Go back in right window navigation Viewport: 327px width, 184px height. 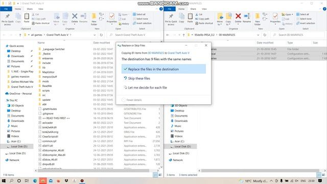(x=168, y=35)
